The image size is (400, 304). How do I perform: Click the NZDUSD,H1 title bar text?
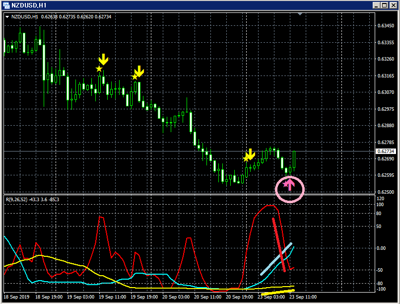pos(29,5)
